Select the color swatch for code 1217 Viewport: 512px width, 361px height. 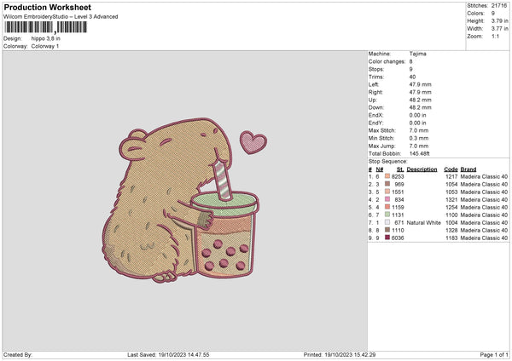[x=387, y=175]
